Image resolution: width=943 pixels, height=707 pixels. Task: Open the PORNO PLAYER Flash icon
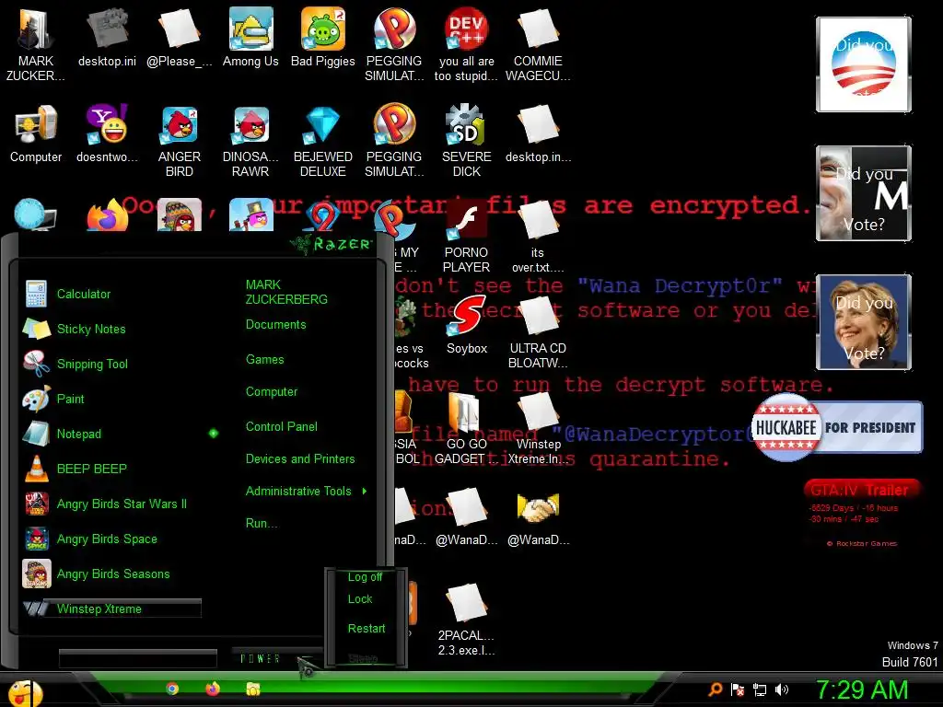click(x=466, y=238)
